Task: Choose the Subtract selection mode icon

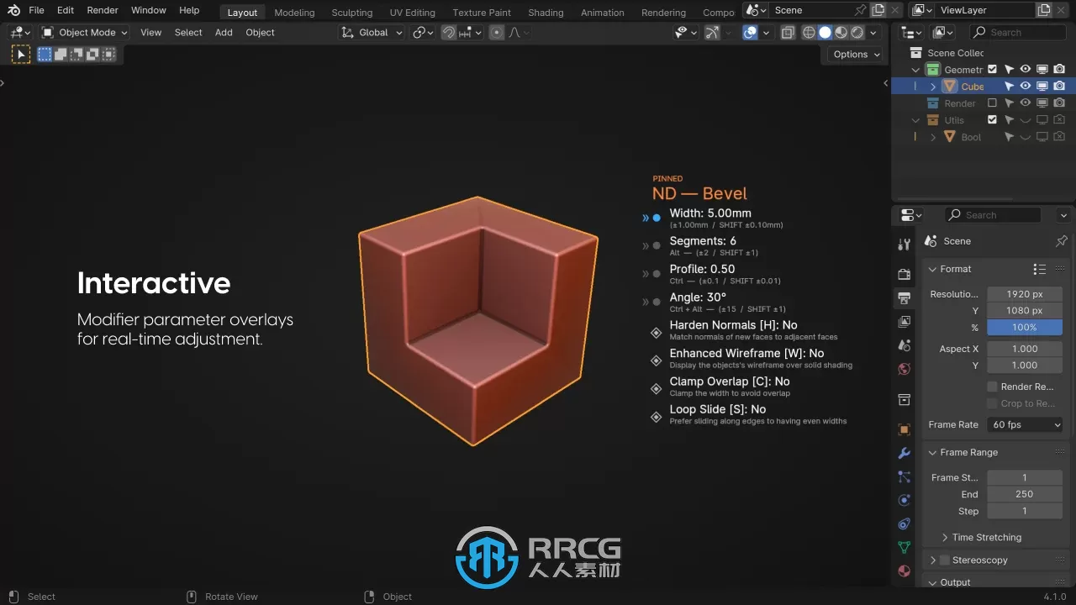Action: 76,54
